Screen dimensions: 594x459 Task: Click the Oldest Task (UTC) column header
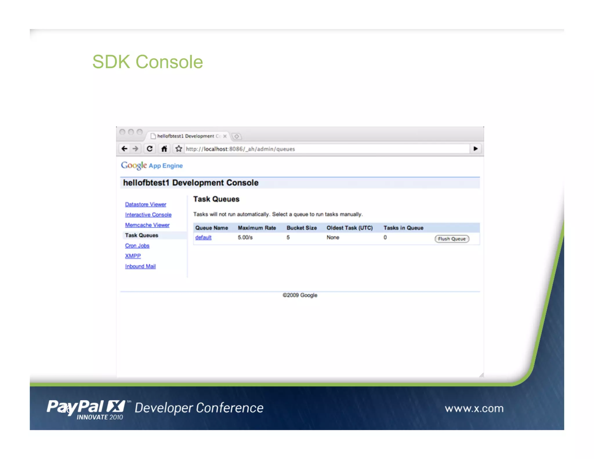click(350, 228)
